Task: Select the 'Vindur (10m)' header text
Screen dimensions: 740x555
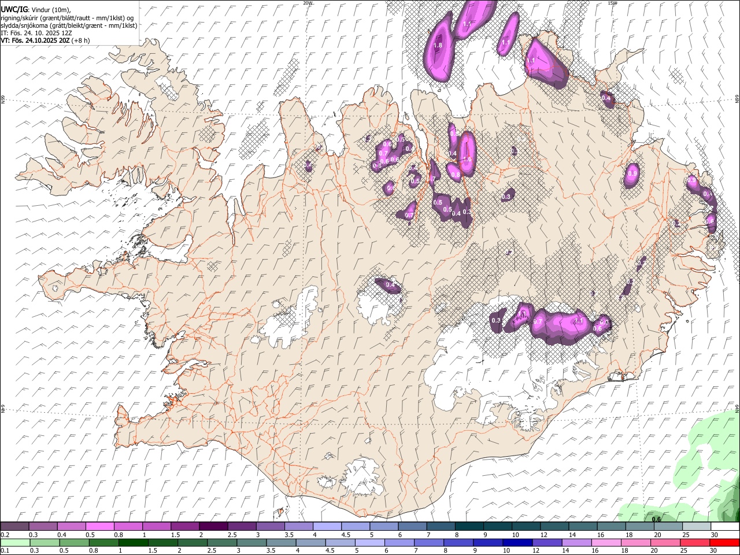Action: click(51, 10)
